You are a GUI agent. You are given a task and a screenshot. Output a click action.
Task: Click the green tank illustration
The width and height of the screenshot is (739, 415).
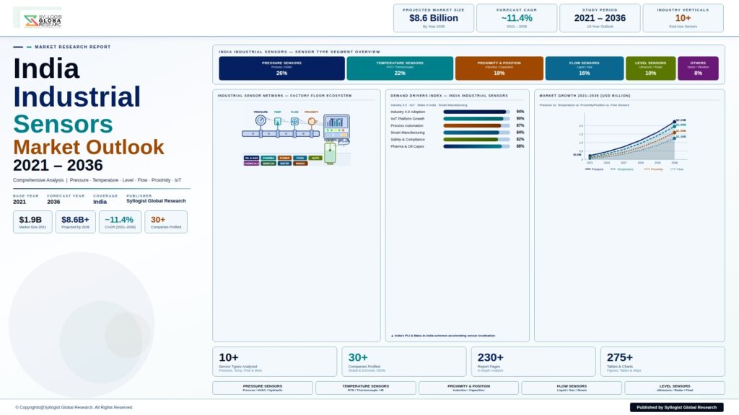(x=331, y=151)
